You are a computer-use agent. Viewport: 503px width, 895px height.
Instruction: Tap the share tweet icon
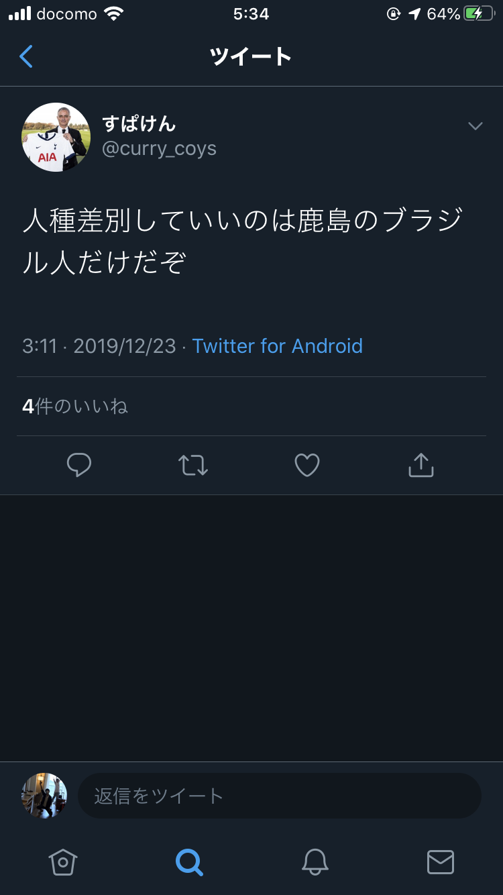pos(421,465)
